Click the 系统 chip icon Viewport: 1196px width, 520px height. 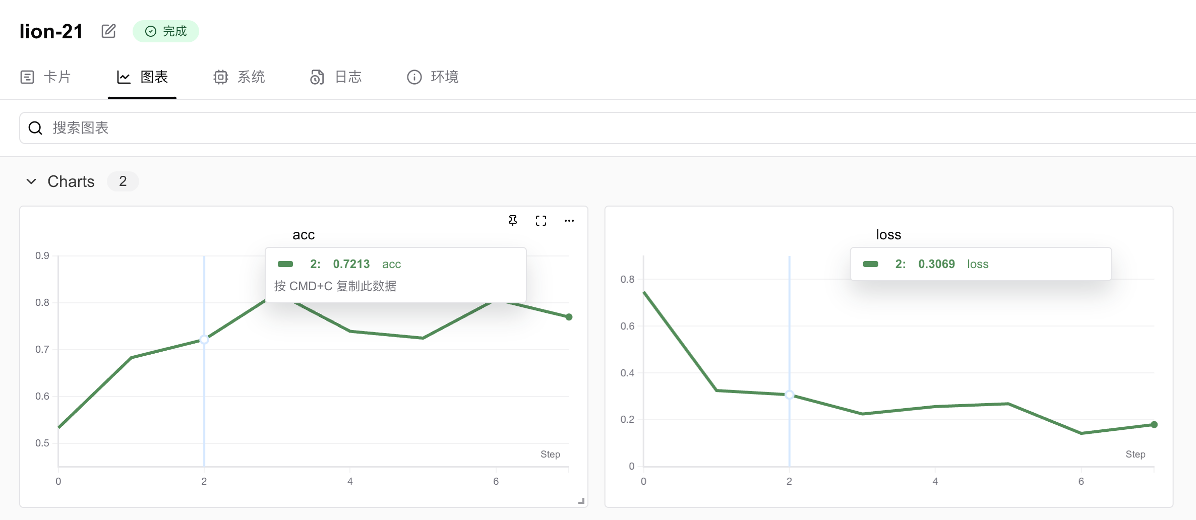[x=221, y=77]
